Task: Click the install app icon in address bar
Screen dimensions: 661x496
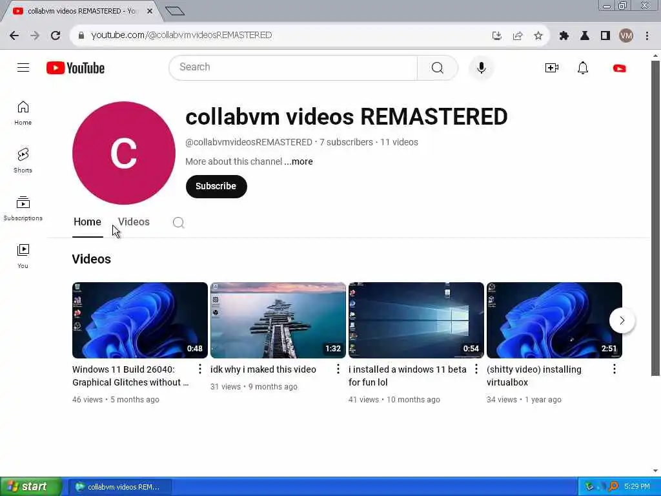Action: [x=496, y=36]
